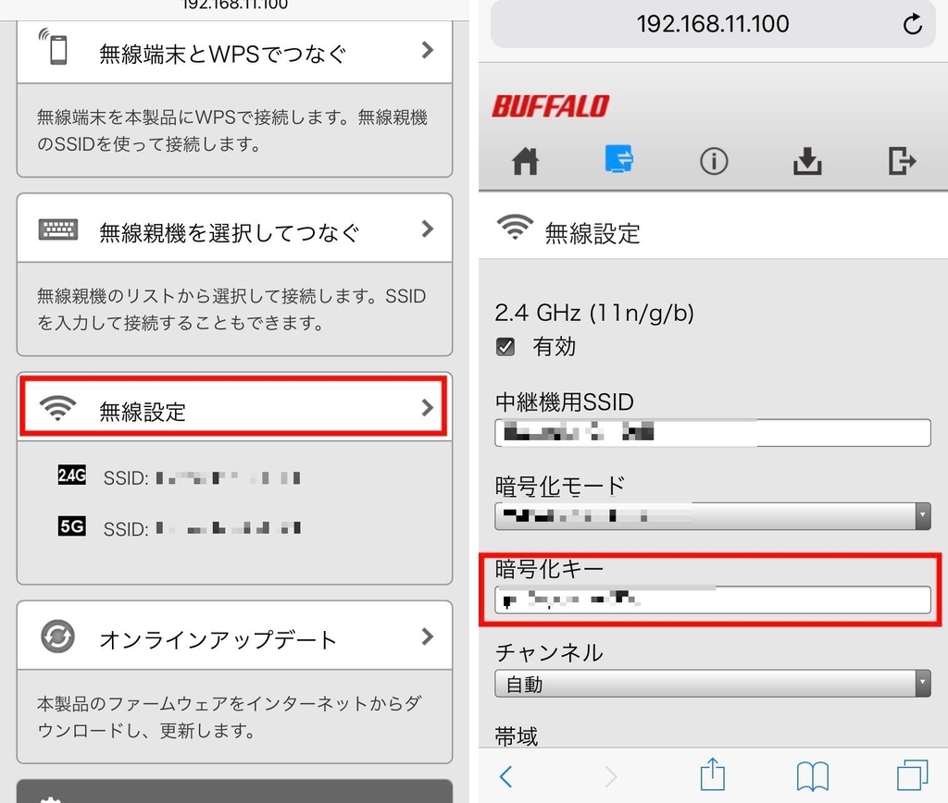
Task: Open the チャンネル dropdown showing 自動
Action: coord(712,684)
